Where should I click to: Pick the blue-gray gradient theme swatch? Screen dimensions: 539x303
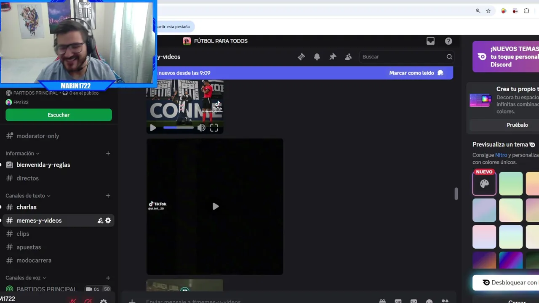tap(484, 210)
